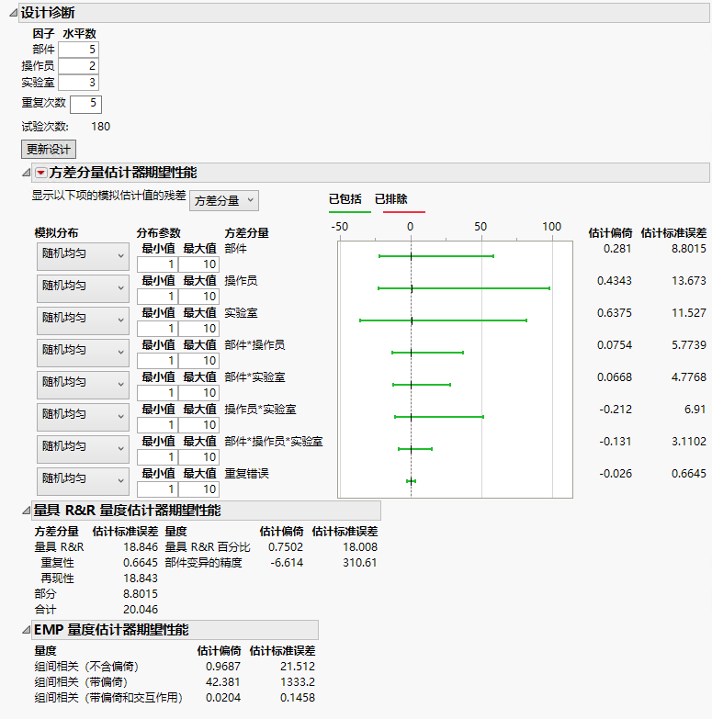This screenshot has width=712, height=719.
Task: Collapse 量具 R&R 量度估计器期望性能 section
Action: point(26,511)
